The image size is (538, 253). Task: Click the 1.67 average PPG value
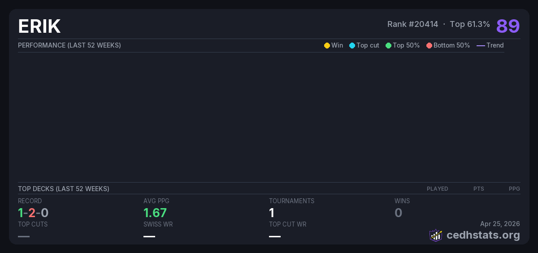pyautogui.click(x=155, y=213)
